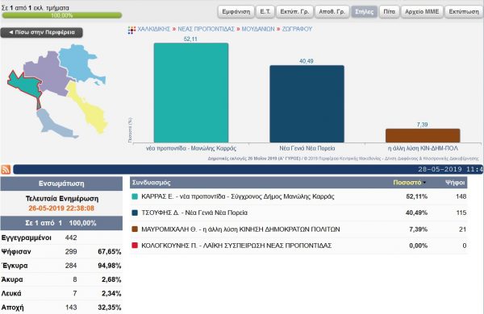484x314 pixels.
Task: Sort by the Ποσοστό column arrow
Action: click(424, 183)
